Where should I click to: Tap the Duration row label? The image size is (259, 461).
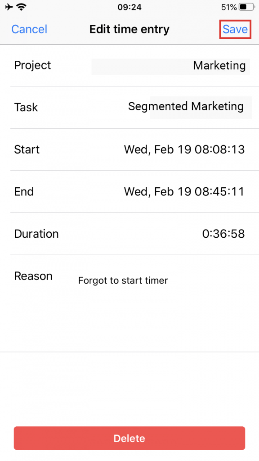(x=36, y=234)
